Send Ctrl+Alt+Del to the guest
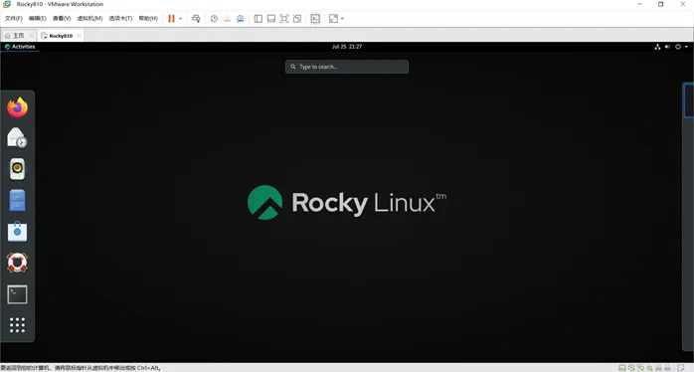 point(196,19)
